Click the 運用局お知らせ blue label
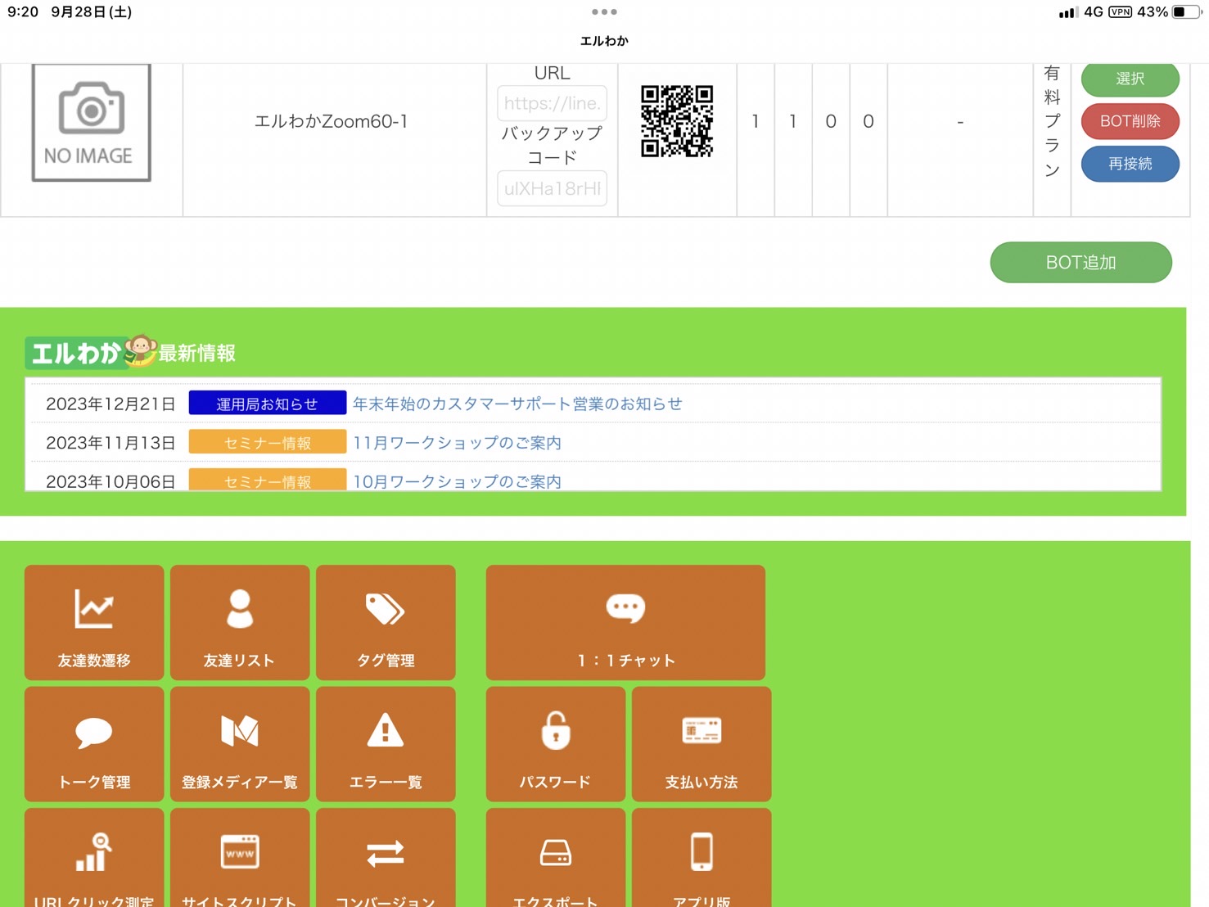This screenshot has height=907, width=1209. (268, 404)
